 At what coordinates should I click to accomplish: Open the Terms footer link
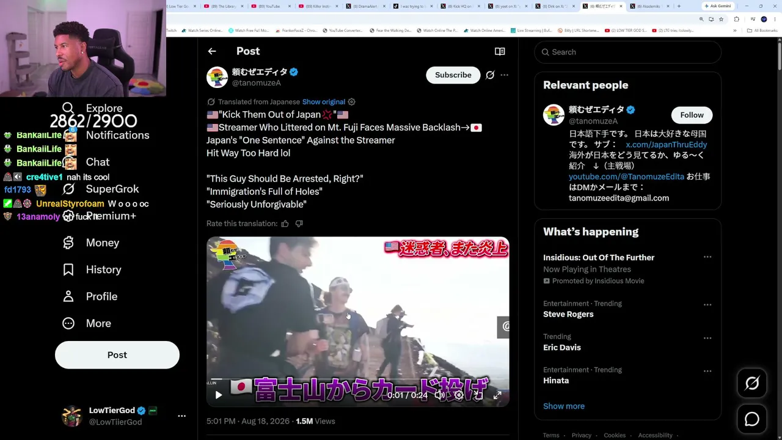click(x=551, y=435)
